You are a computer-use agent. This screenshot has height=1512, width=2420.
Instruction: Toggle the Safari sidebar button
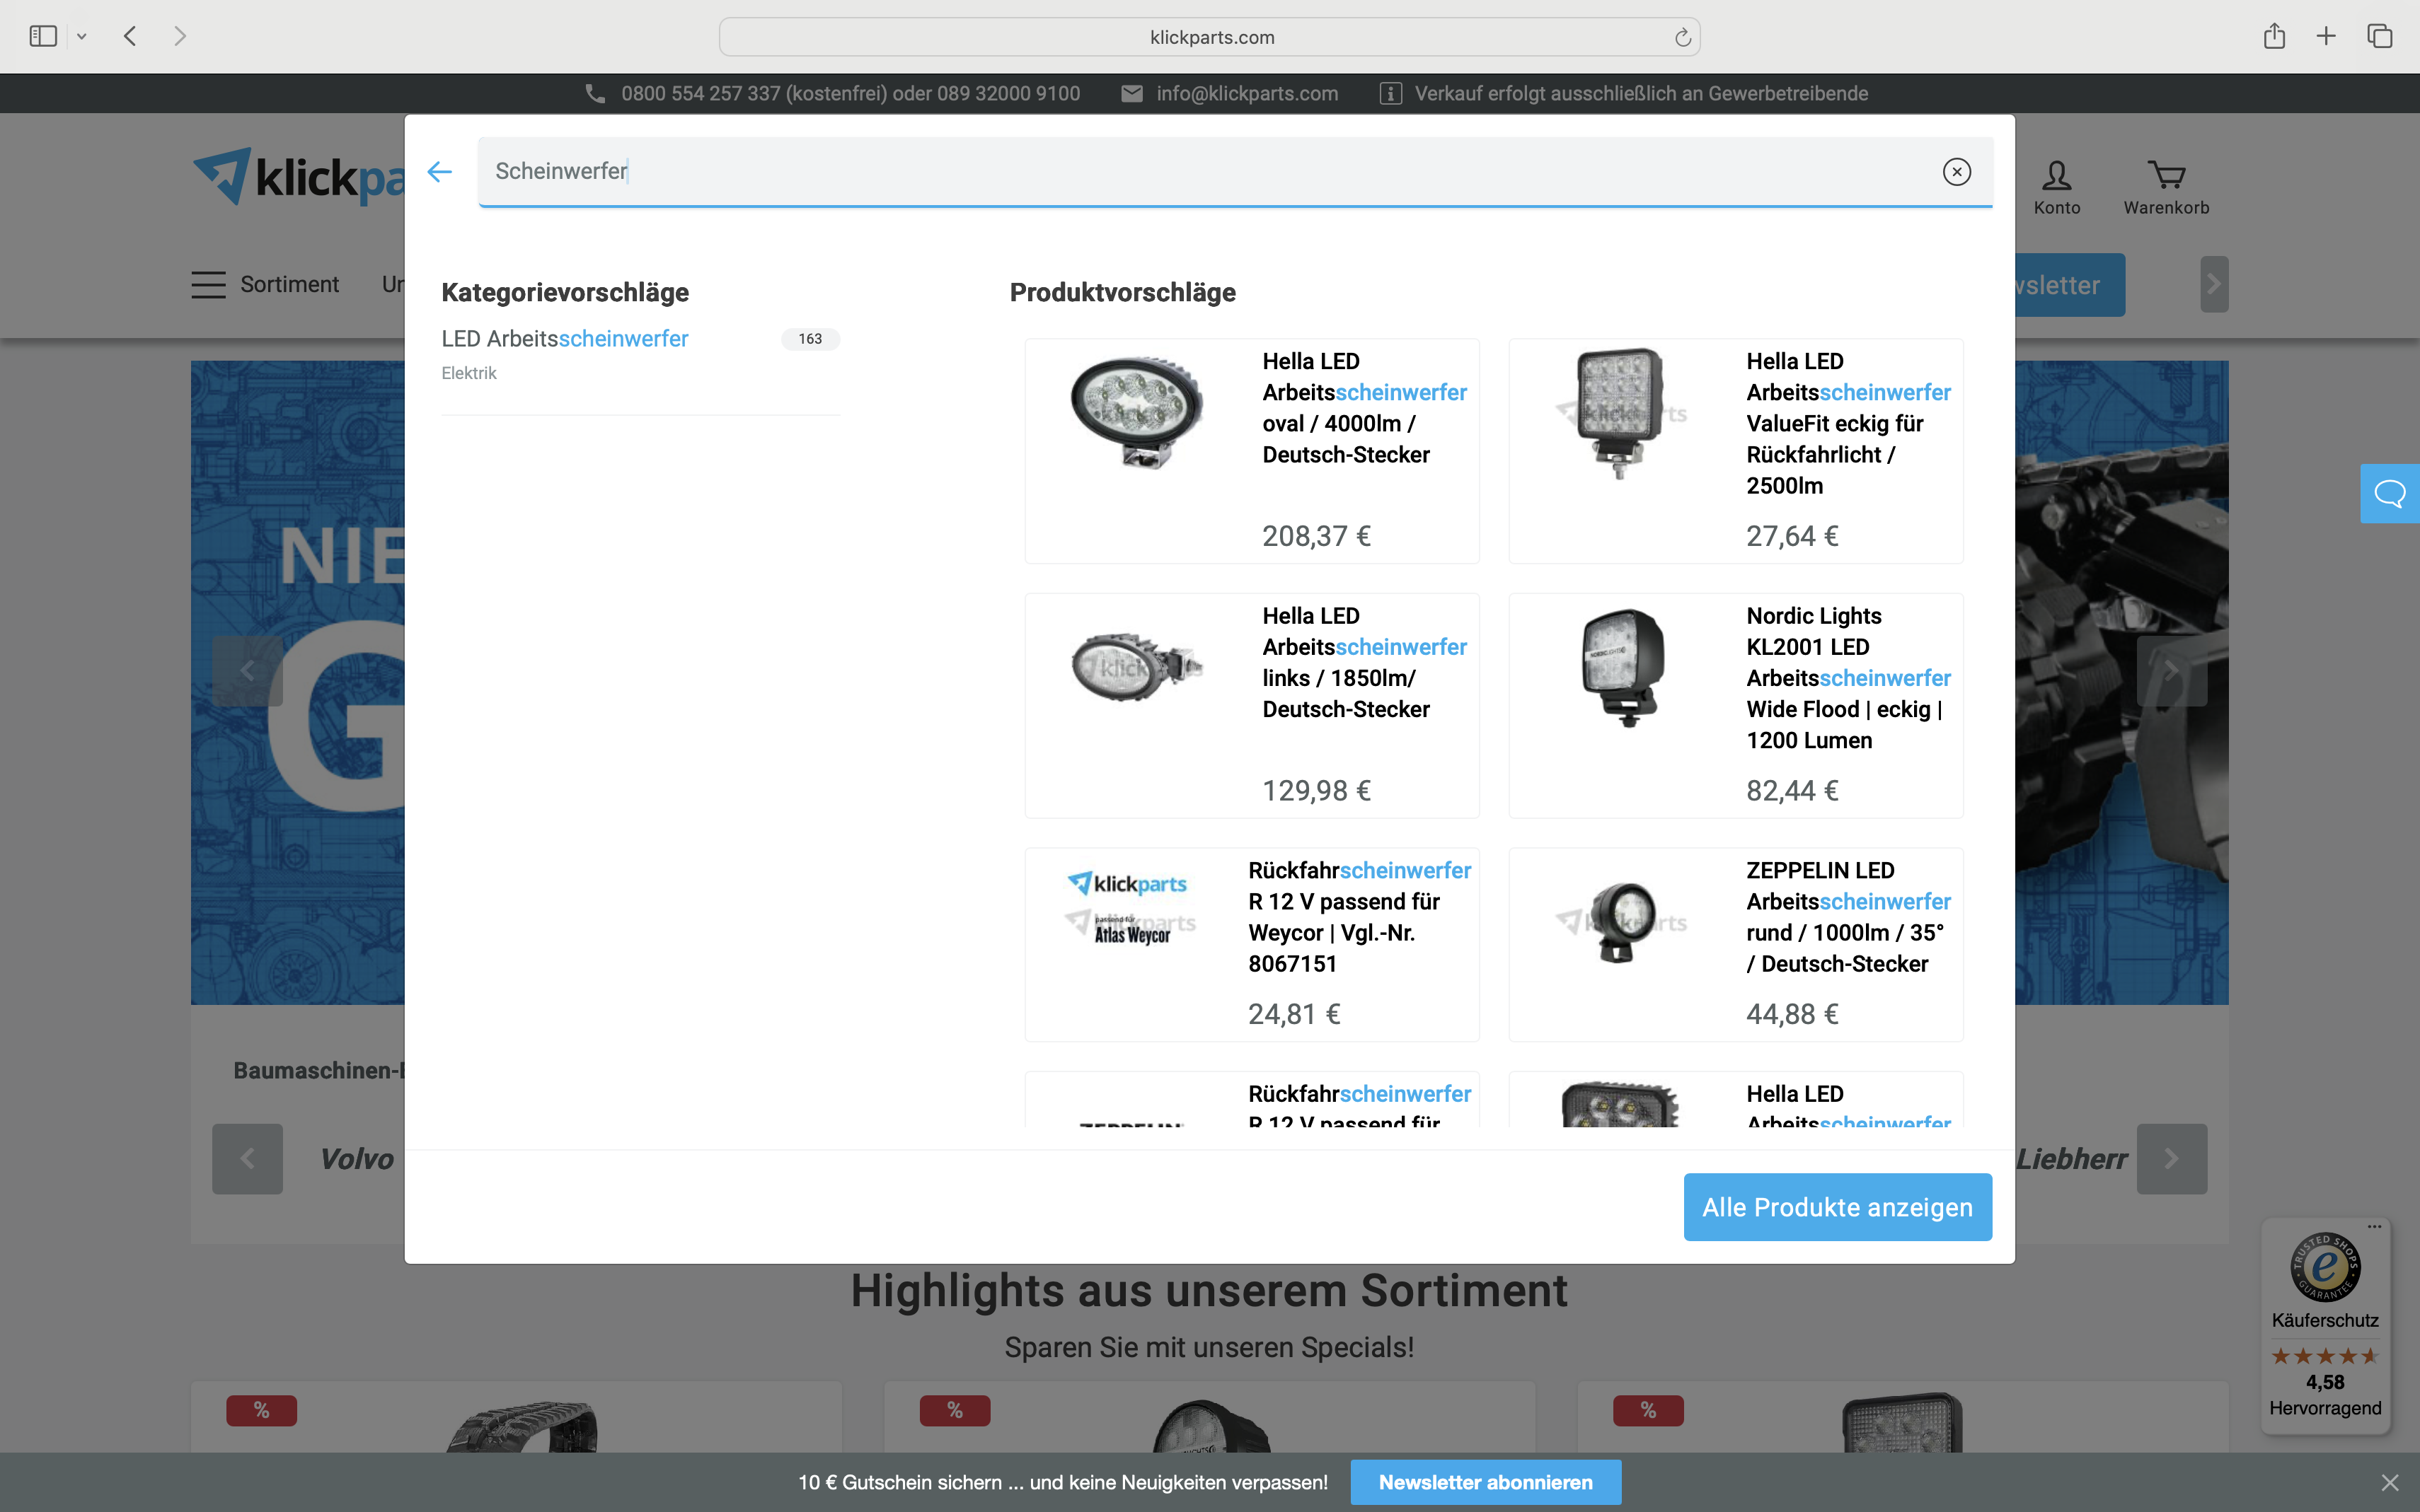pos(43,36)
